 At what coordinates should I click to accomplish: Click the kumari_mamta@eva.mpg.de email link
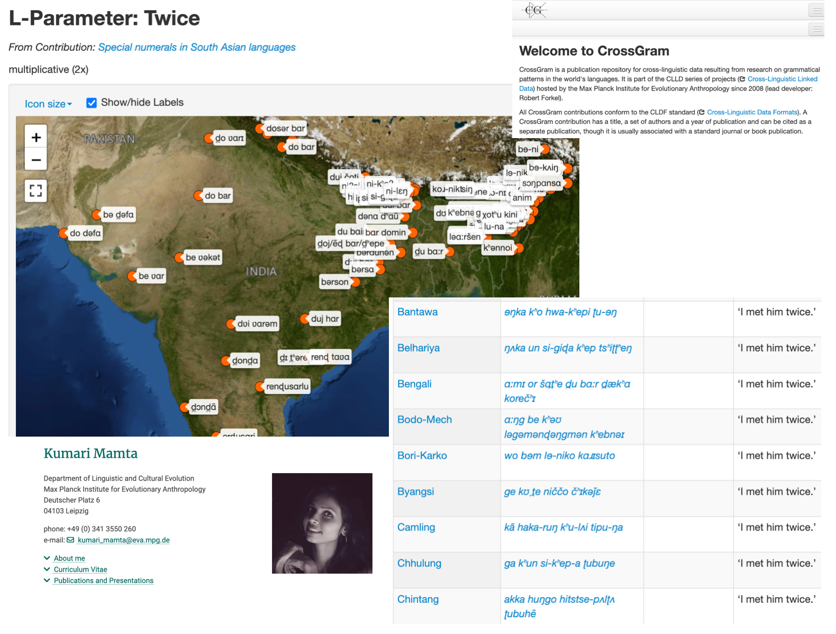[123, 540]
